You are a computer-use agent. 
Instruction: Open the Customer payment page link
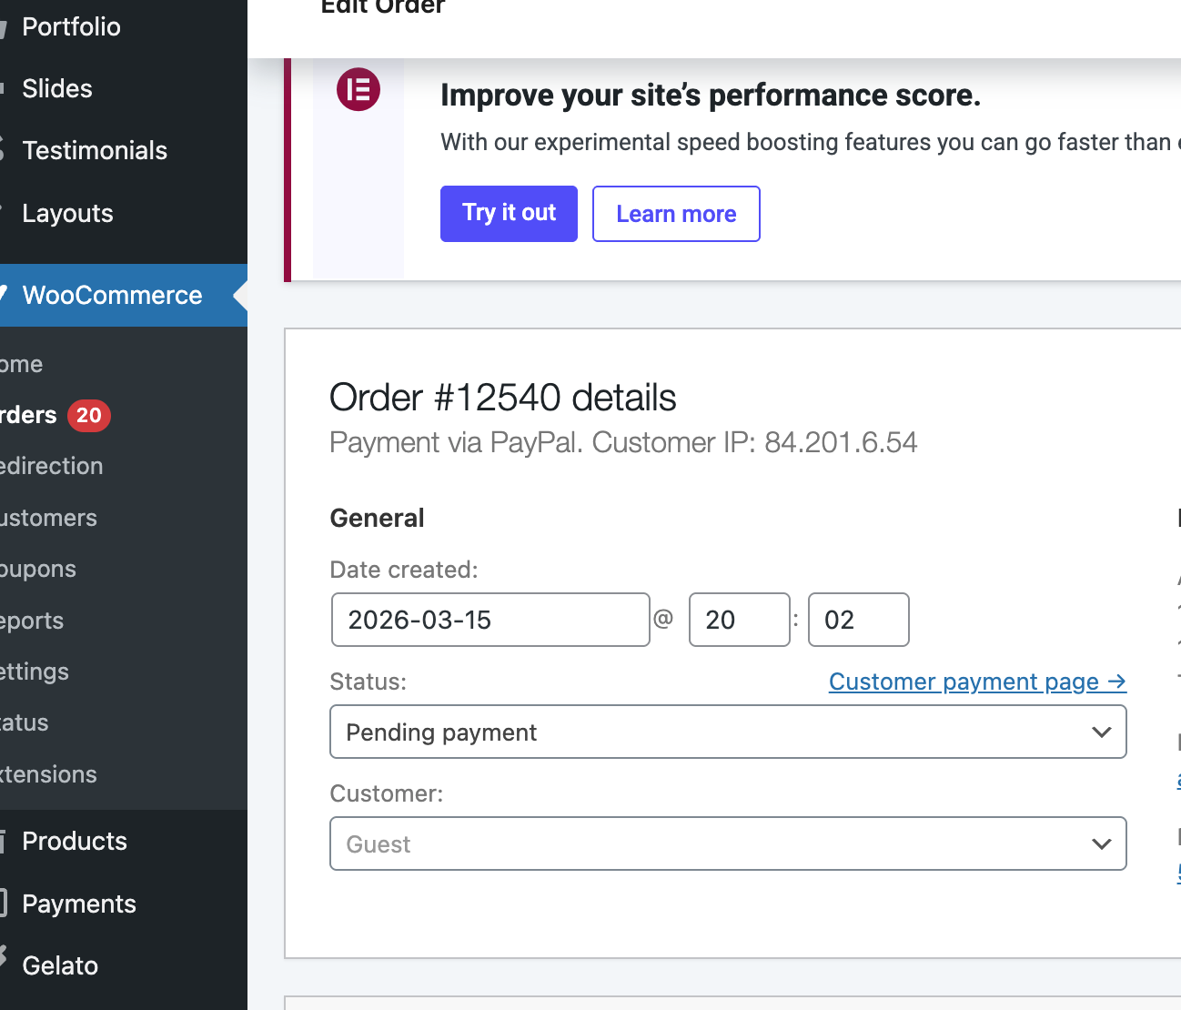(x=977, y=682)
